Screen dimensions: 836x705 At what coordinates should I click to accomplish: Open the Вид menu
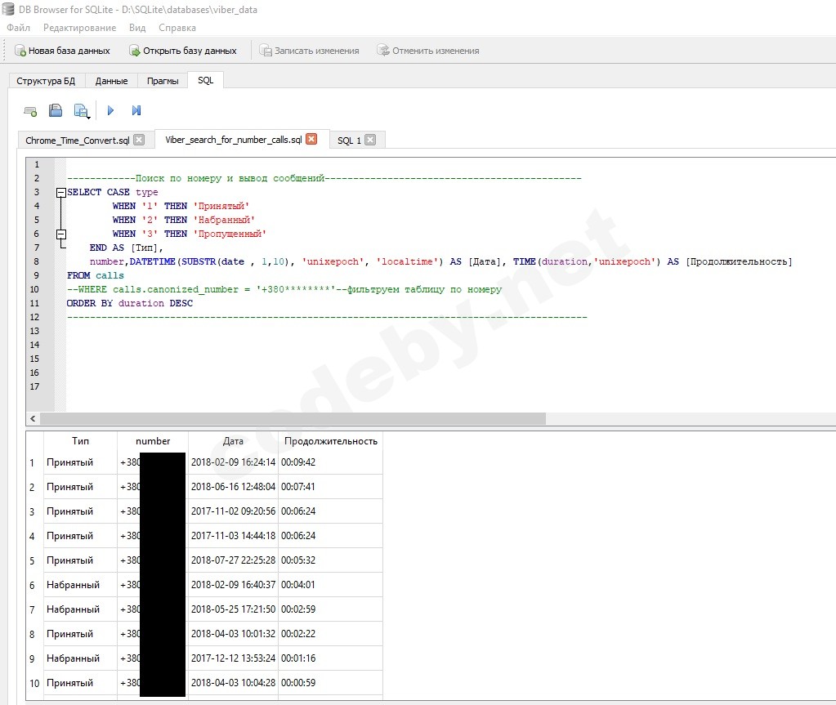137,28
